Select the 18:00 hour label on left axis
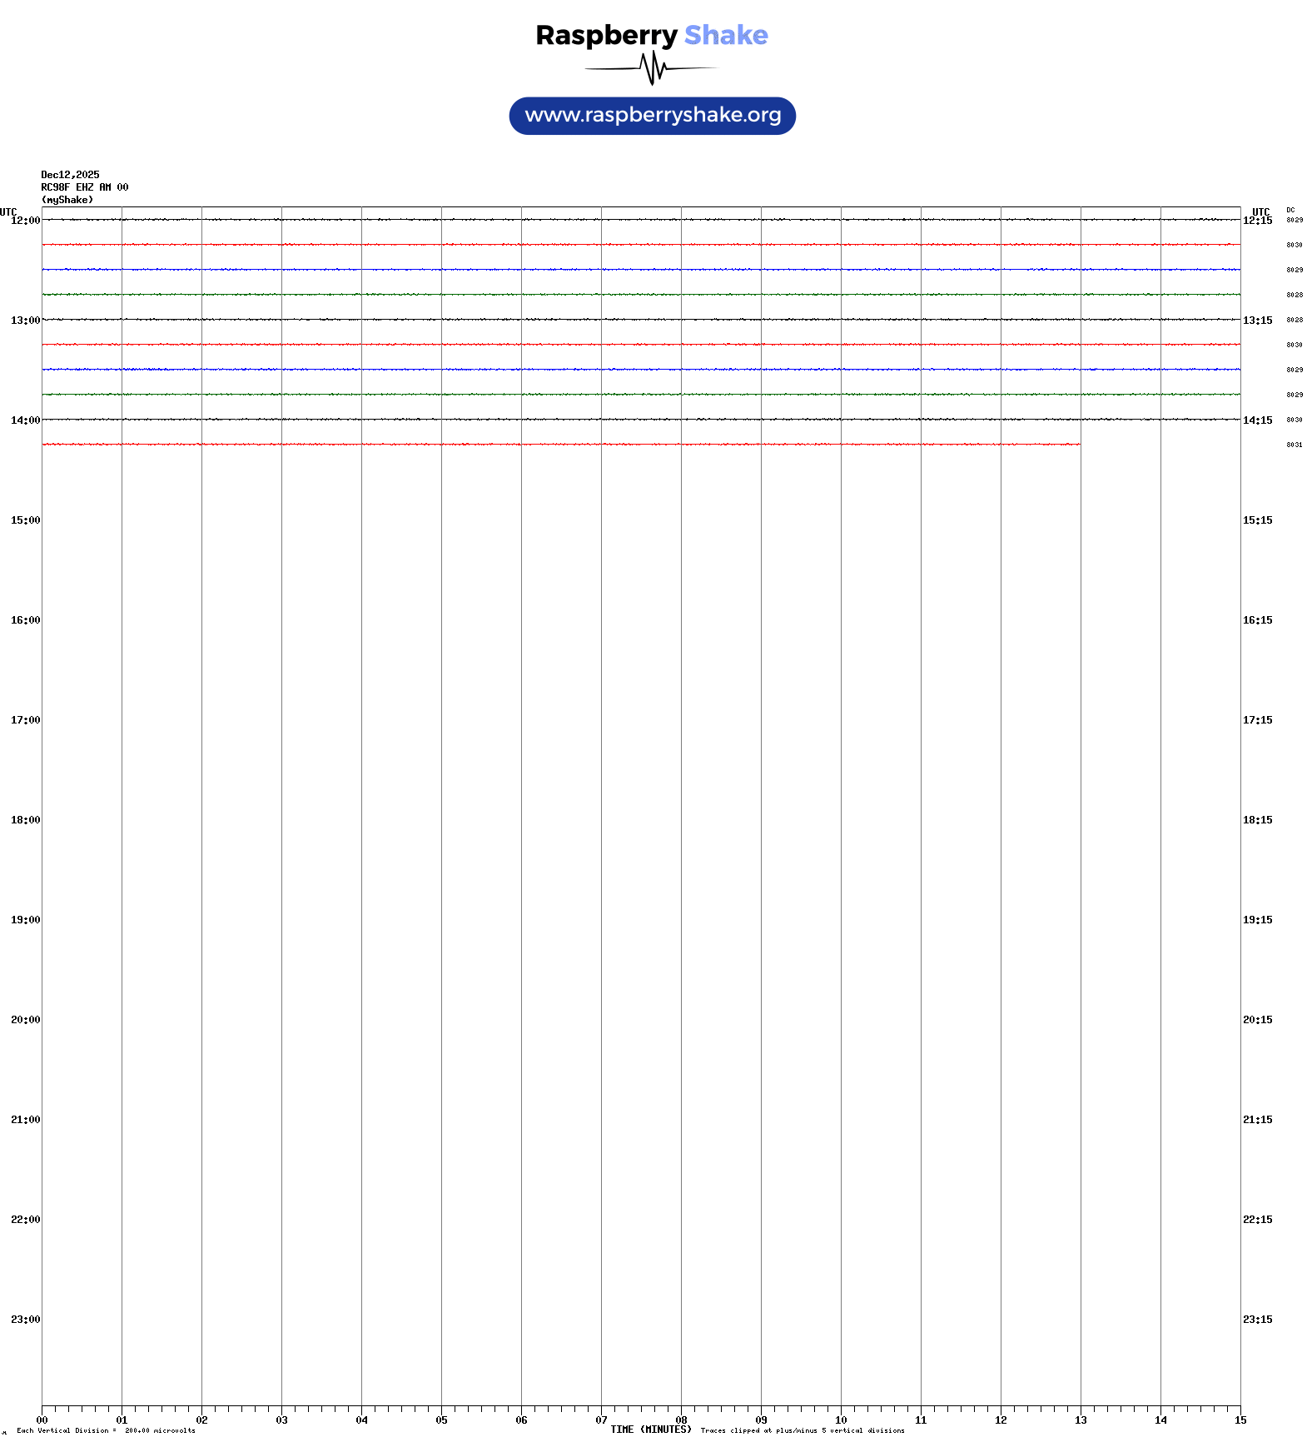 25,820
